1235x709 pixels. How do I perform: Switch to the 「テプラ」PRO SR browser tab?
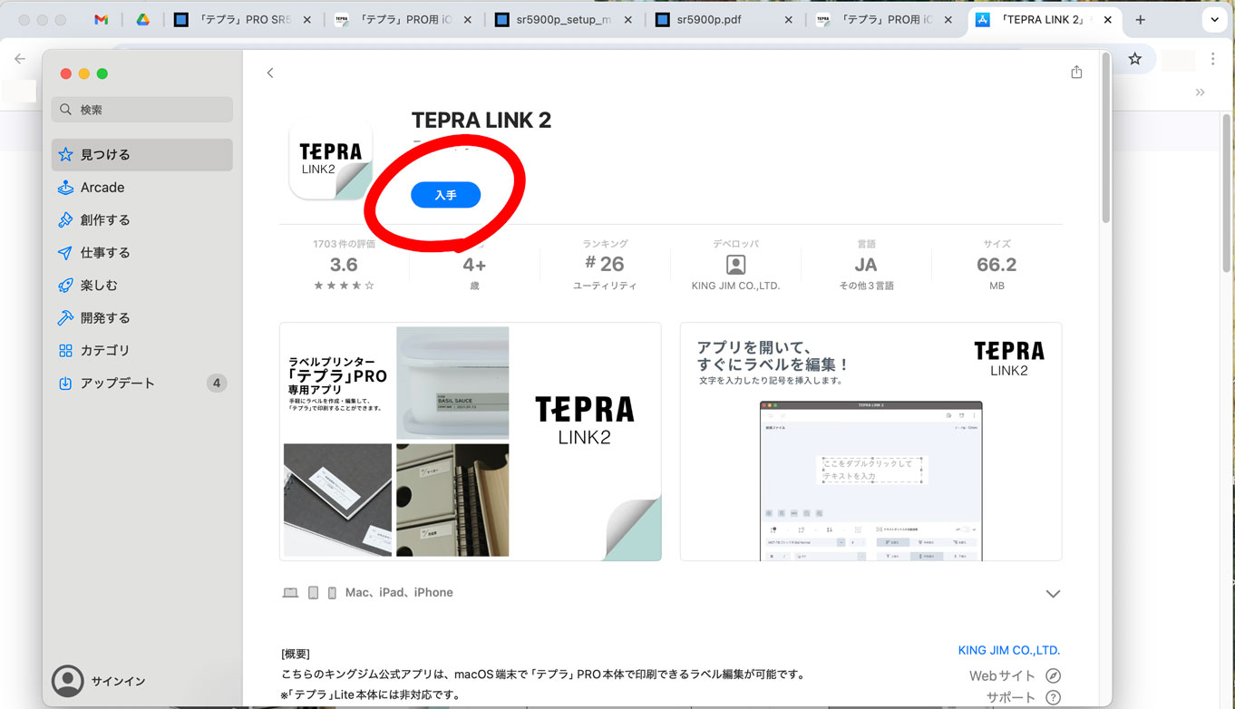[x=244, y=20]
